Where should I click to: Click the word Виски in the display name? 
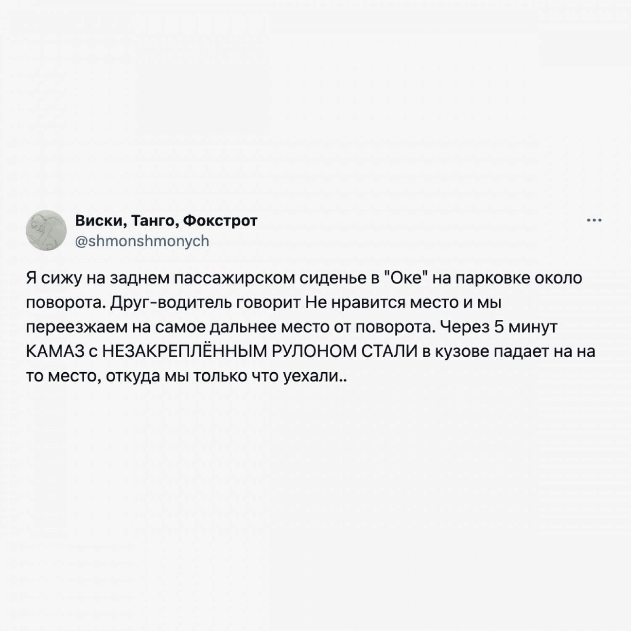pyautogui.click(x=101, y=220)
